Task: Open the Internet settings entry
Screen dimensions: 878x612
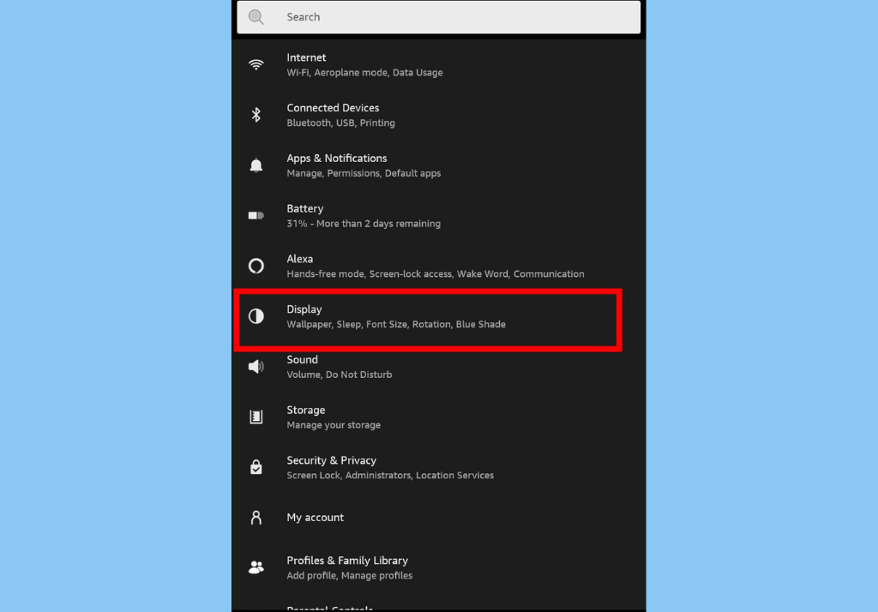Action: click(306, 57)
